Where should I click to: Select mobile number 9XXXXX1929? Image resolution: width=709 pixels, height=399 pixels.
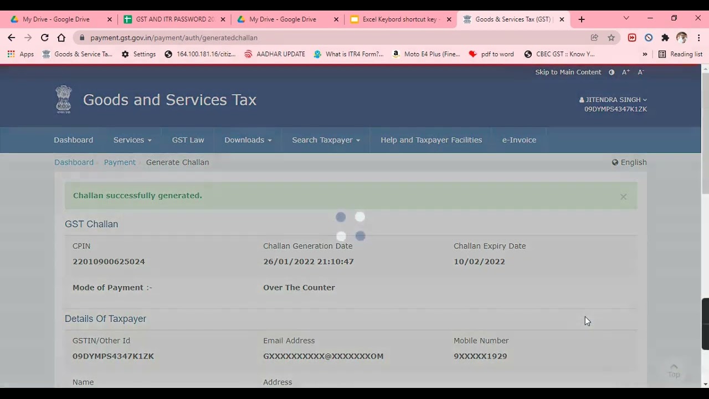click(480, 356)
